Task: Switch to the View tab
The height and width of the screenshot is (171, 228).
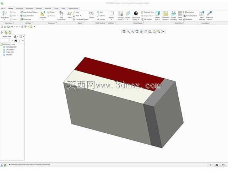Action: click(x=64, y=9)
